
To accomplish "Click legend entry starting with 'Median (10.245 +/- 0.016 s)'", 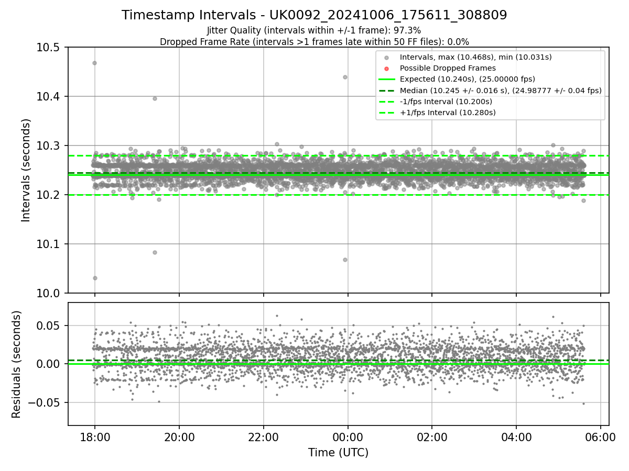I will coord(501,91).
